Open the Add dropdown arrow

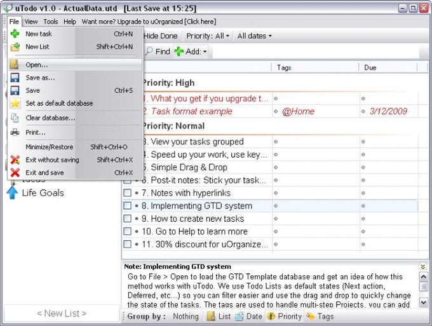coord(205,51)
